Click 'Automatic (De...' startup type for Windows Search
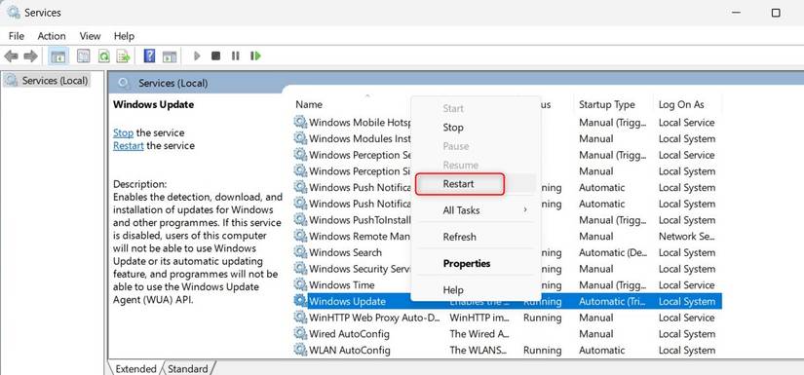The image size is (804, 375). tap(613, 252)
